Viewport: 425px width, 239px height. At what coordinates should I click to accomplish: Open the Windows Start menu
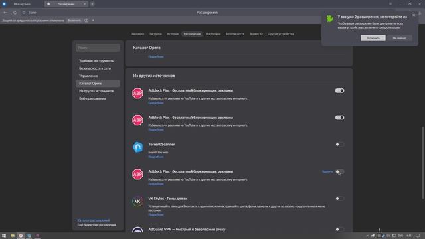(x=4, y=236)
